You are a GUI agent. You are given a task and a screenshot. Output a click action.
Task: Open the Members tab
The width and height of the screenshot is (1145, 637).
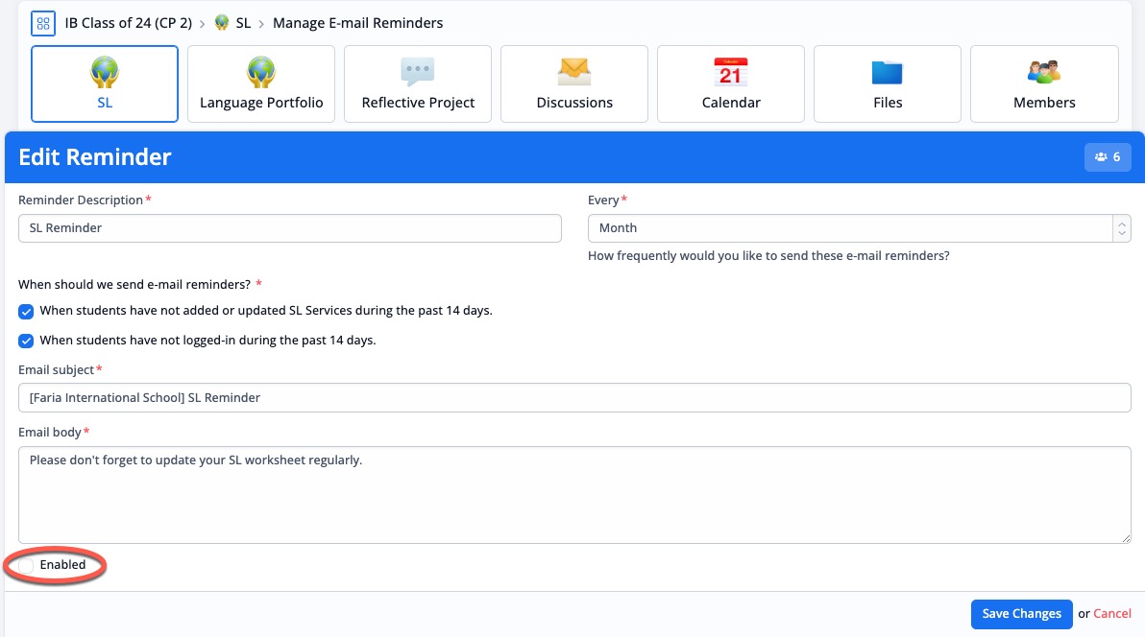[x=1044, y=83]
